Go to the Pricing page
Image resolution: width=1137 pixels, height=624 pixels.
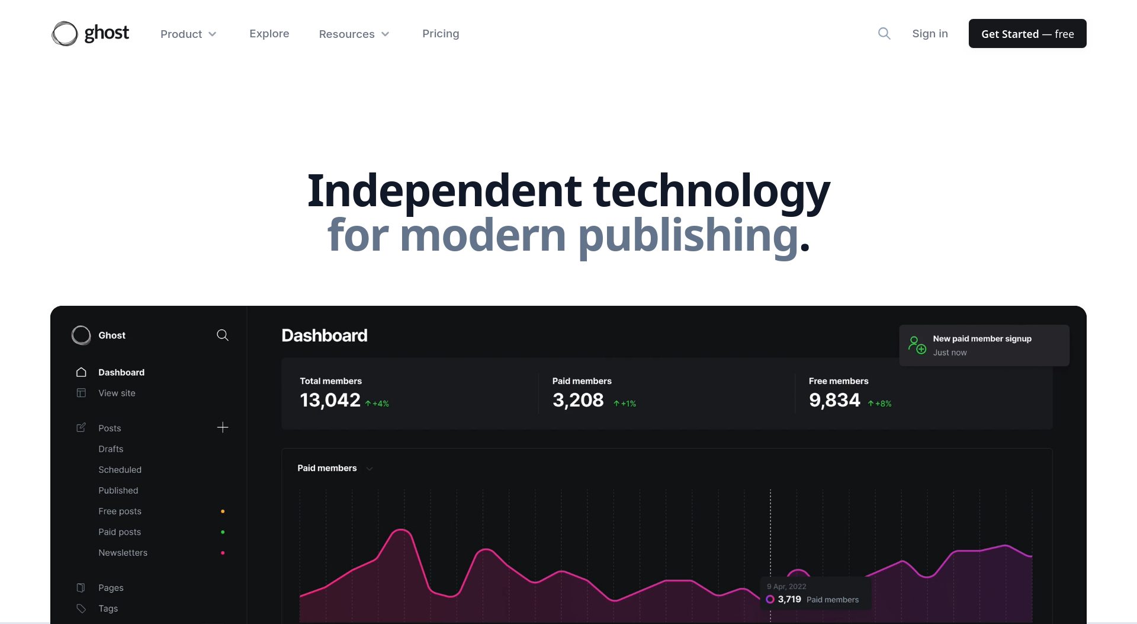click(x=441, y=34)
